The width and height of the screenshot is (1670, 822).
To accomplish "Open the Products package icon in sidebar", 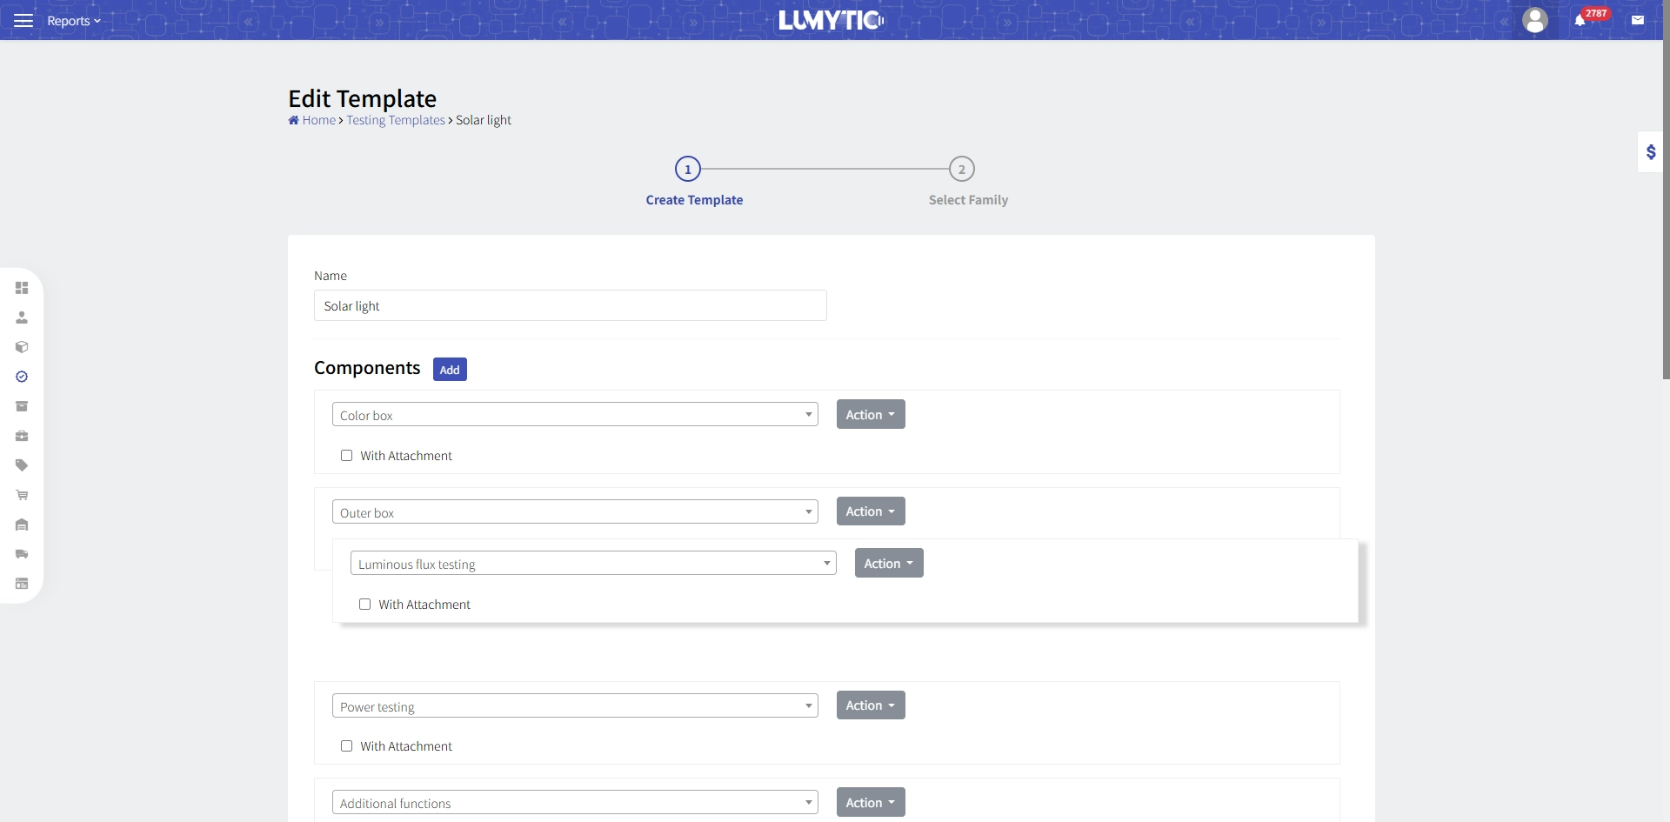I will click(22, 347).
